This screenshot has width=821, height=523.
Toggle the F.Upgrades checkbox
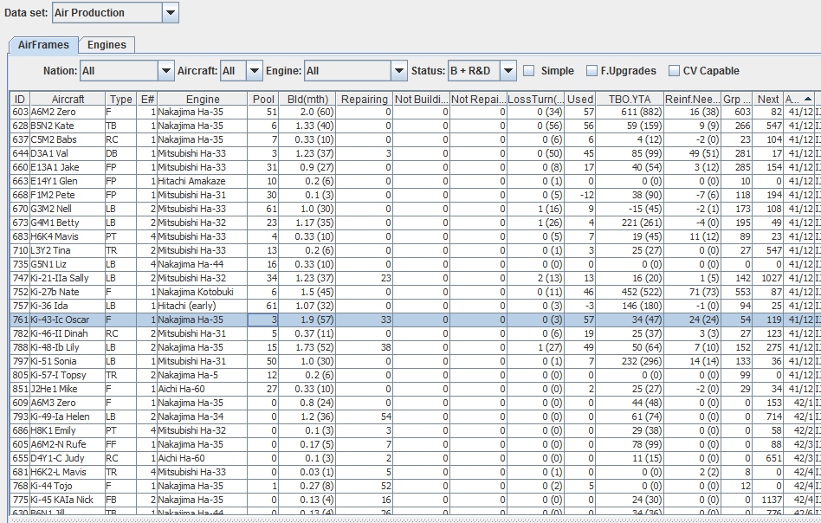[x=592, y=71]
